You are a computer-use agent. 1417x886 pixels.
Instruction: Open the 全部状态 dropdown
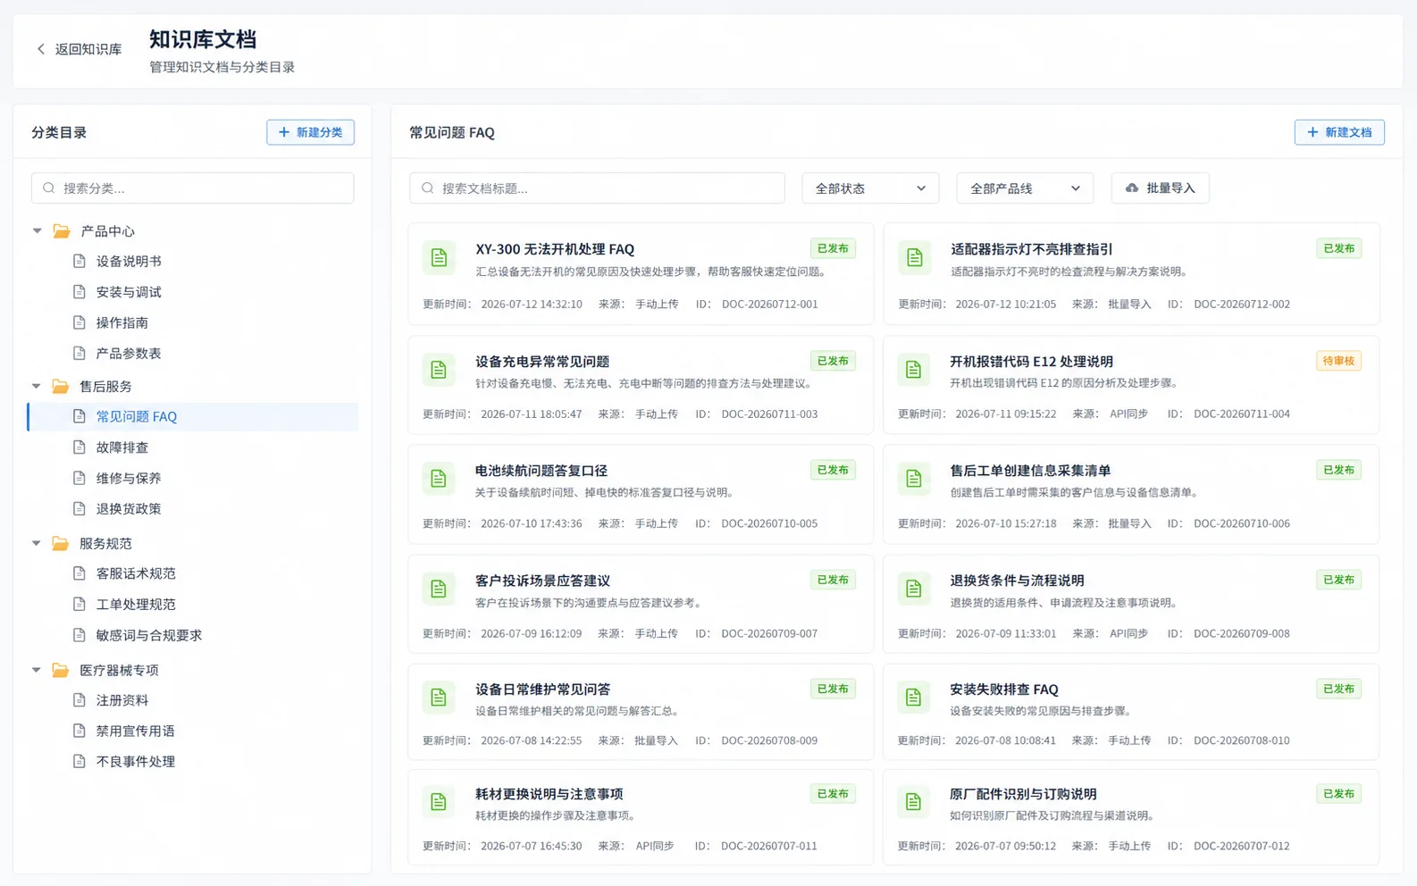[x=870, y=188]
